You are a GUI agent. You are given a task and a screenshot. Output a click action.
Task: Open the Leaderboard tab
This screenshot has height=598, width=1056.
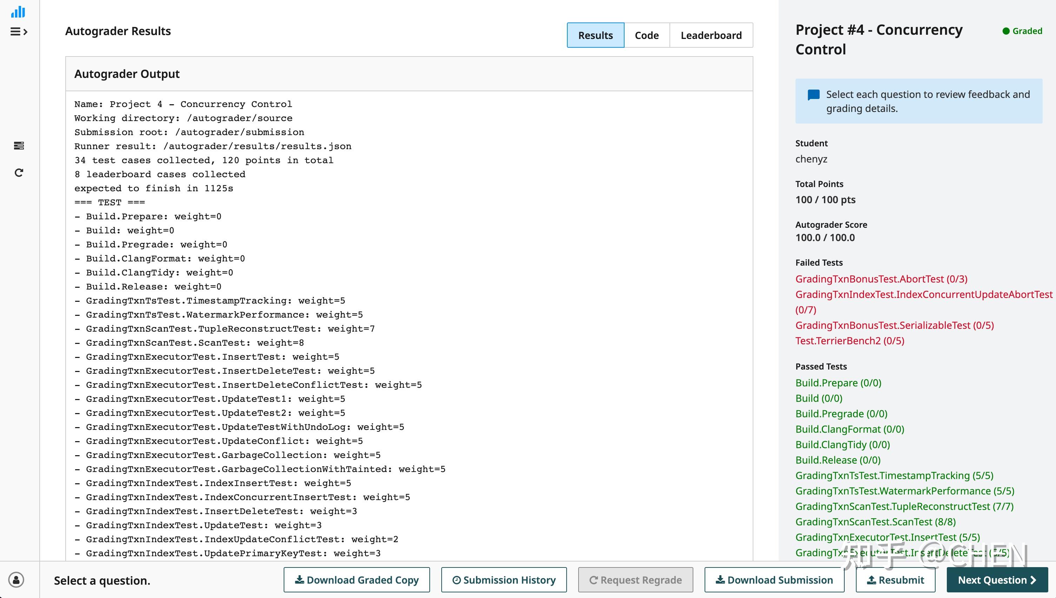[711, 35]
